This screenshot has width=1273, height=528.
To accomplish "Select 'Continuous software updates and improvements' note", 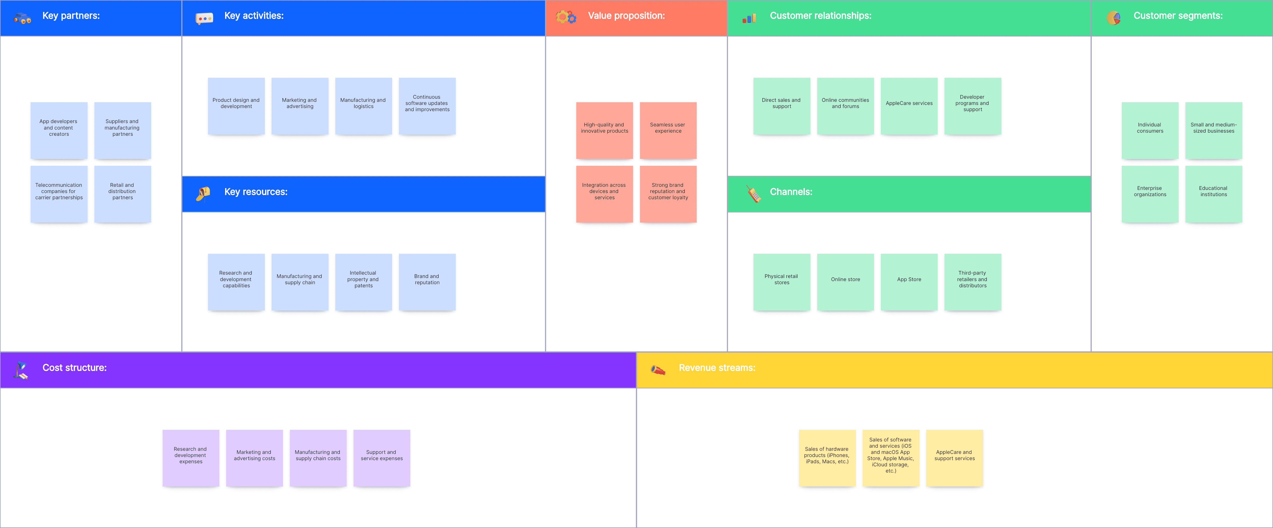I will [427, 106].
